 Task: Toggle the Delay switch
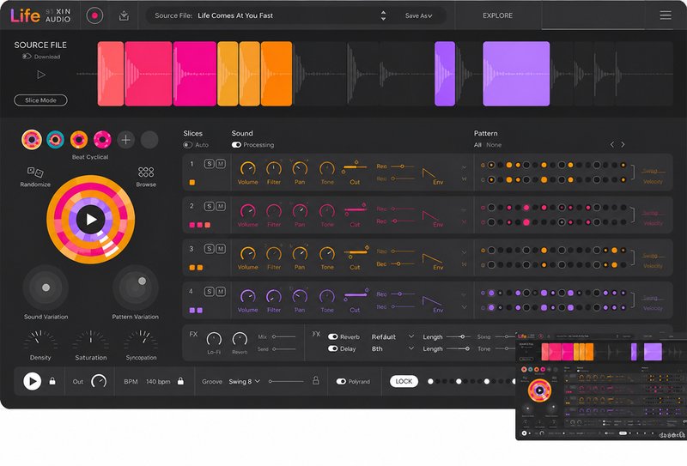tap(333, 348)
